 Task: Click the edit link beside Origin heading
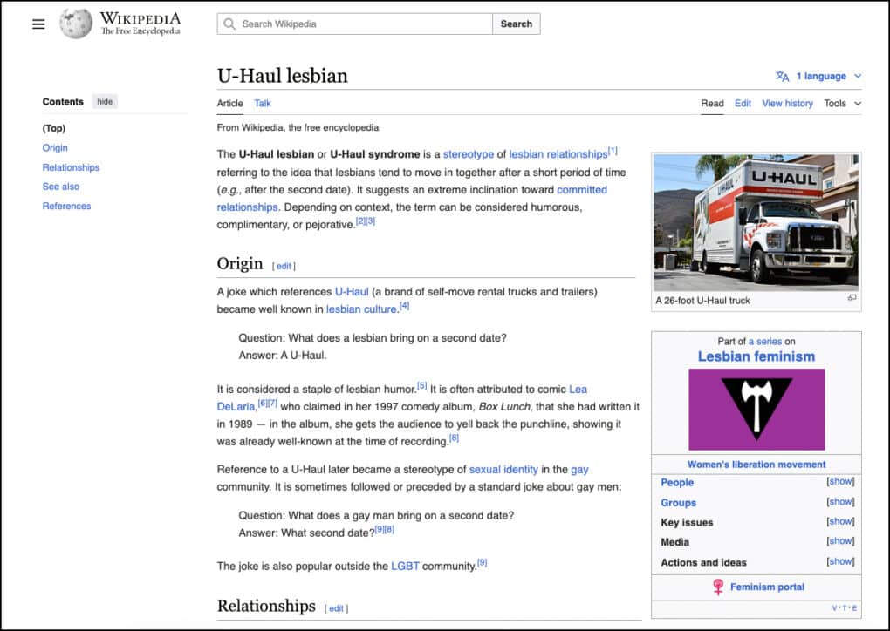pyautogui.click(x=284, y=266)
